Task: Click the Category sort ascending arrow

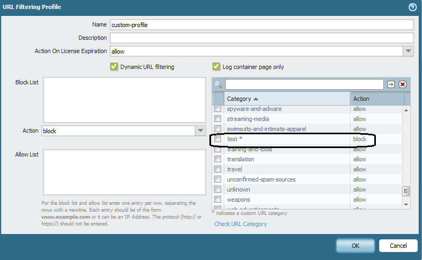Action: (x=256, y=99)
